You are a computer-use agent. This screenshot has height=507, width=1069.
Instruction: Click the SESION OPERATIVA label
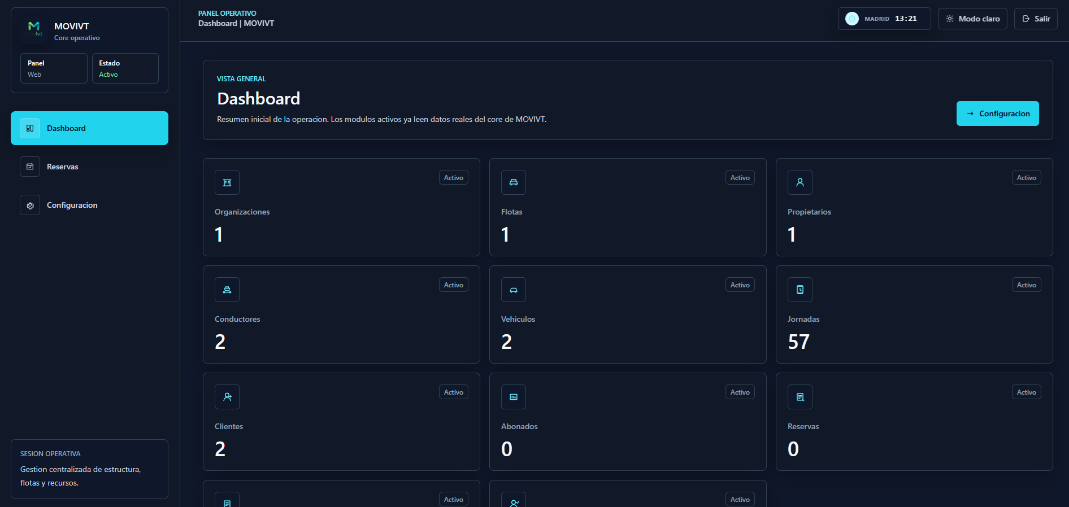coord(50,454)
